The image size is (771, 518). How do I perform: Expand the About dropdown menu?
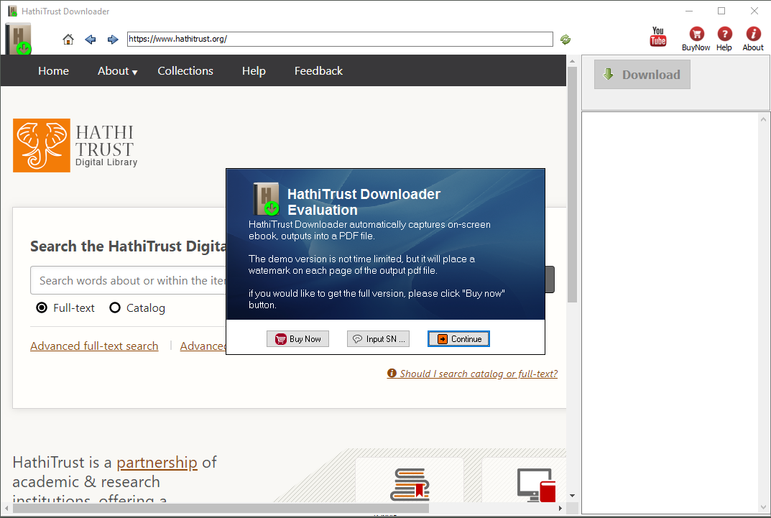117,71
